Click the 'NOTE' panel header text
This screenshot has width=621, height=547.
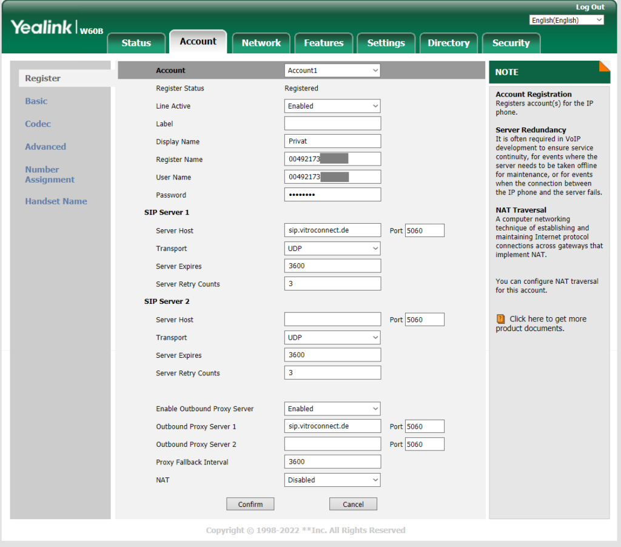point(506,73)
